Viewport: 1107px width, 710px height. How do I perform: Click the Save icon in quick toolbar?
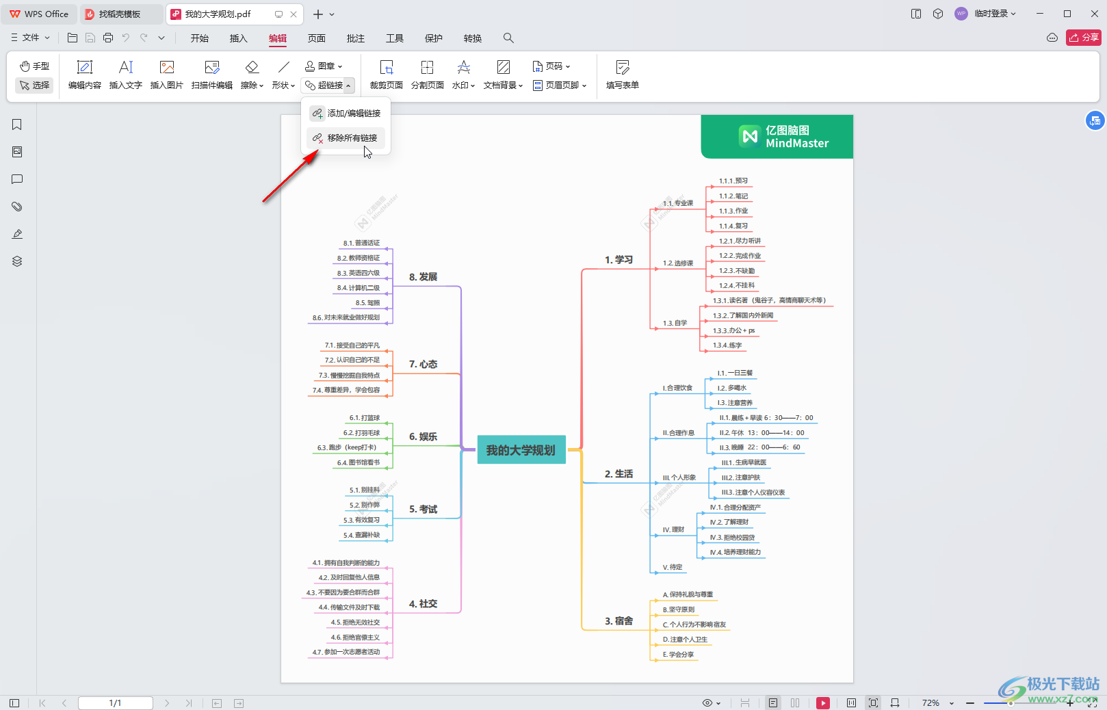(x=90, y=38)
